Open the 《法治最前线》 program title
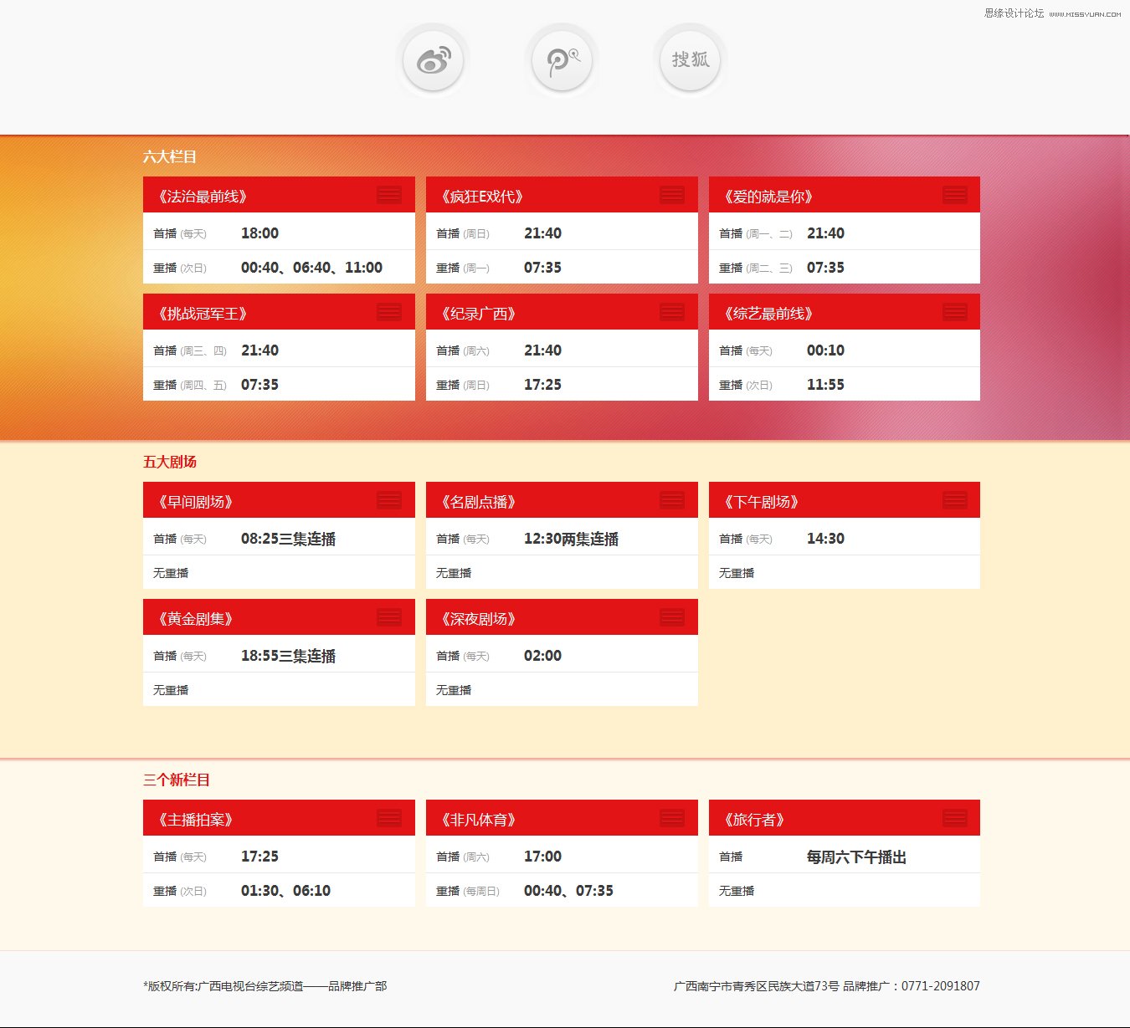 tap(203, 197)
